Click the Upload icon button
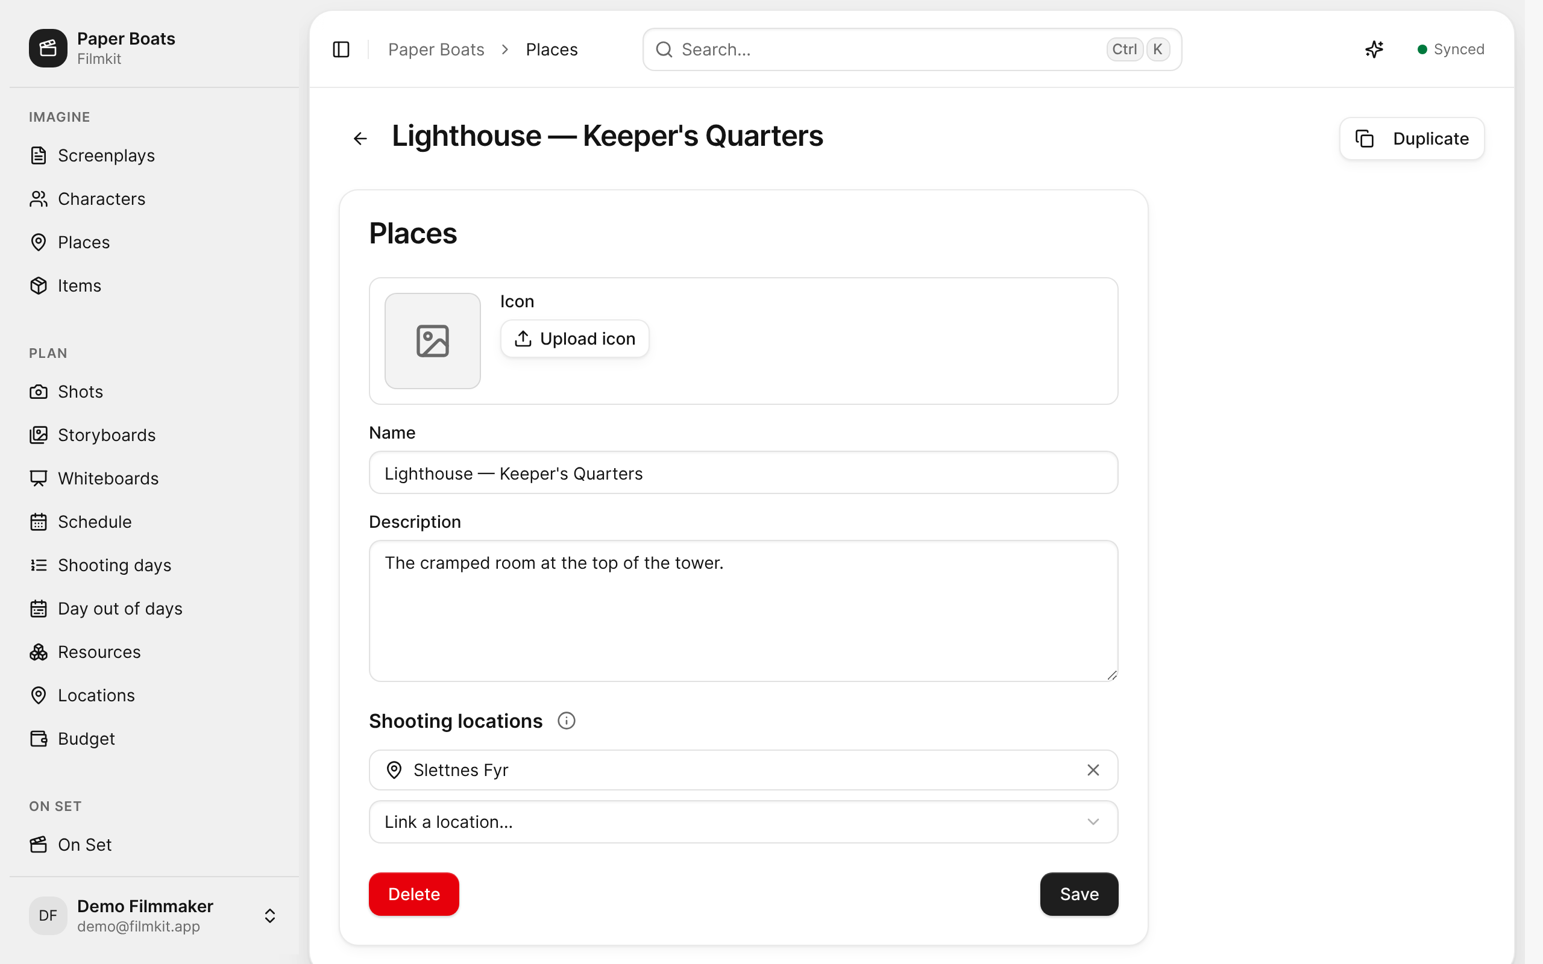The height and width of the screenshot is (964, 1543). pyautogui.click(x=574, y=339)
